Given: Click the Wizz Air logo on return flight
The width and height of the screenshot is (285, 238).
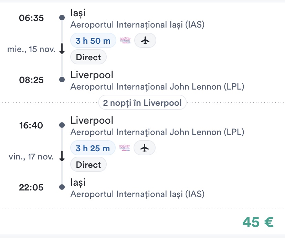Looking at the screenshot, I should [x=125, y=148].
